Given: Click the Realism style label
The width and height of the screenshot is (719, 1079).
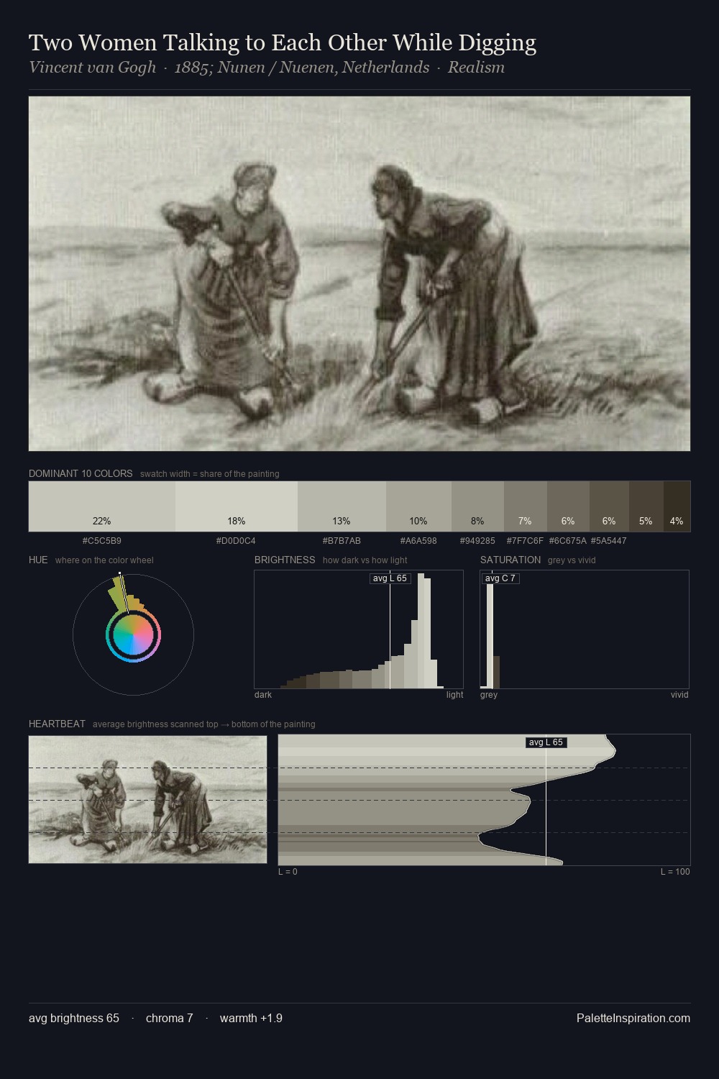Looking at the screenshot, I should tap(476, 68).
